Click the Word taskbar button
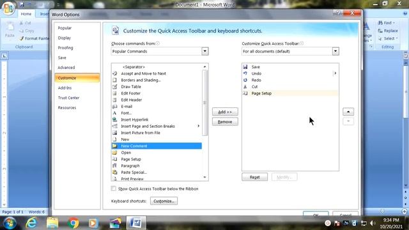 [x=136, y=223]
